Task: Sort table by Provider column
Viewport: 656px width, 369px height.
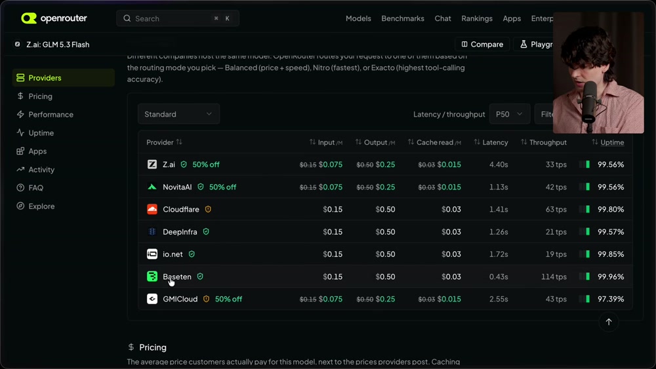Action: point(165,142)
